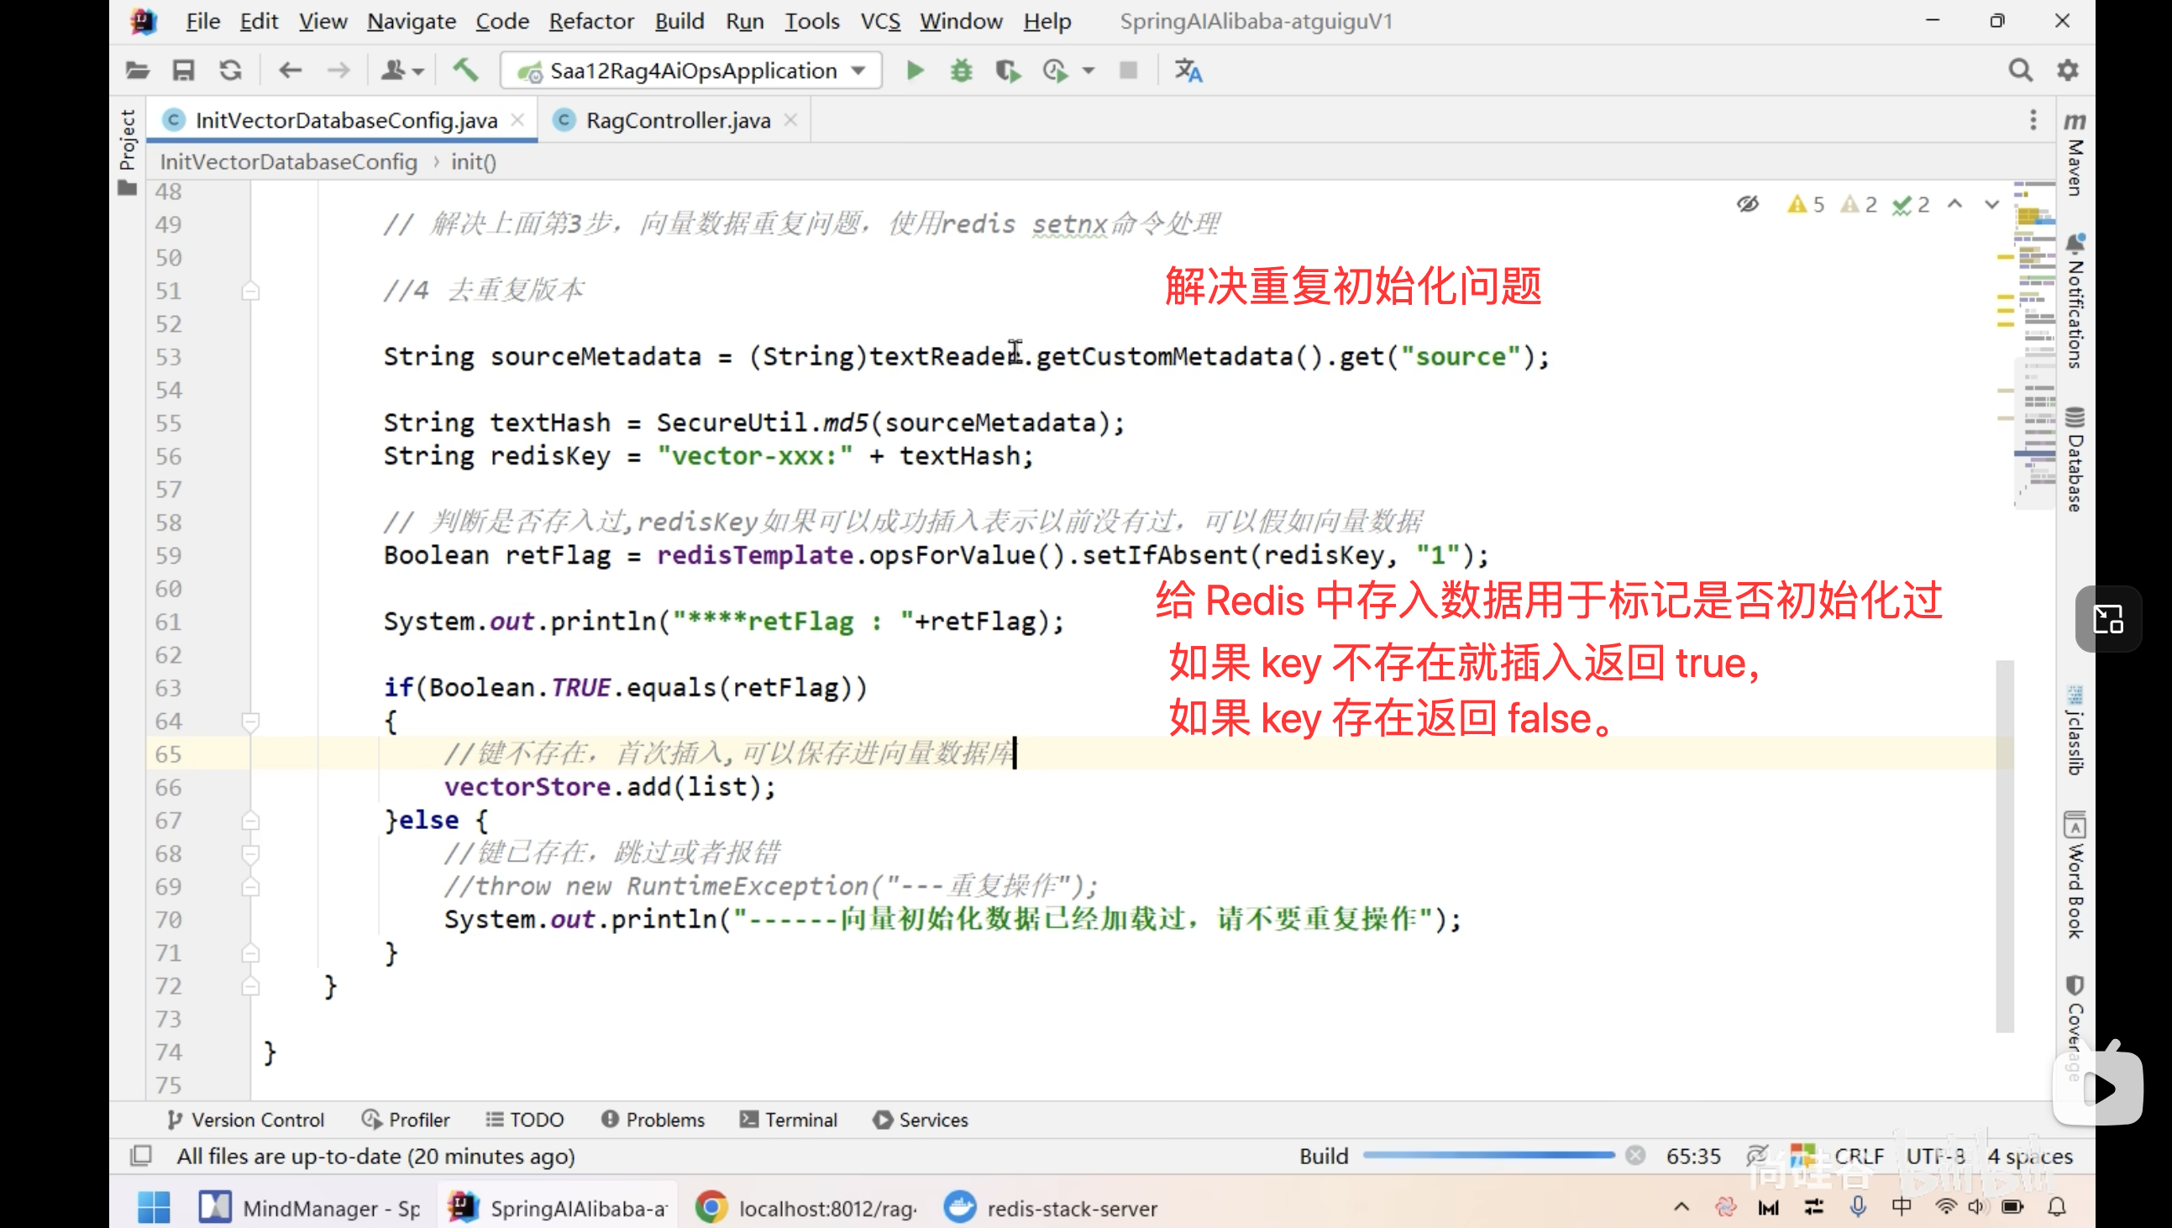Screen dimensions: 2172x1228
Task: Click the Build progress bar
Action: click(x=1488, y=1156)
